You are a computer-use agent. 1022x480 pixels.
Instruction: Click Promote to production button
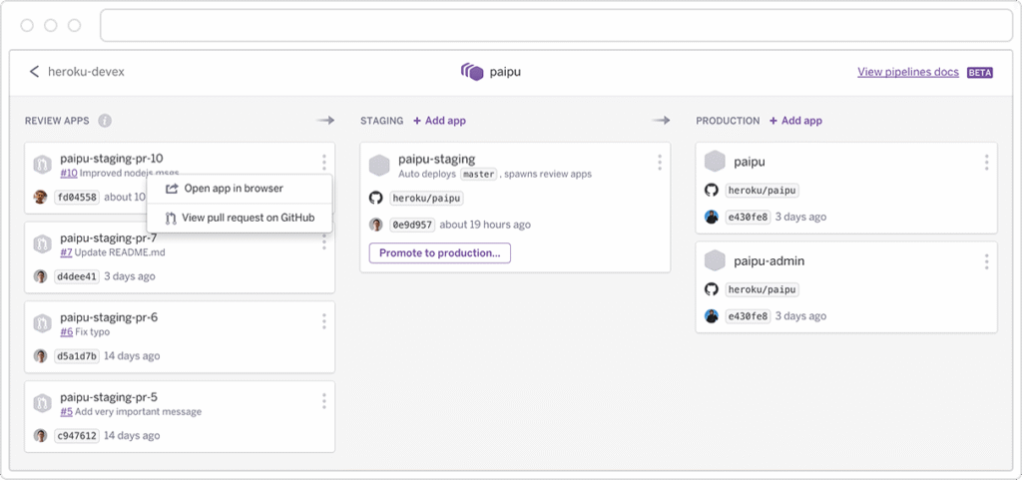[x=440, y=253]
